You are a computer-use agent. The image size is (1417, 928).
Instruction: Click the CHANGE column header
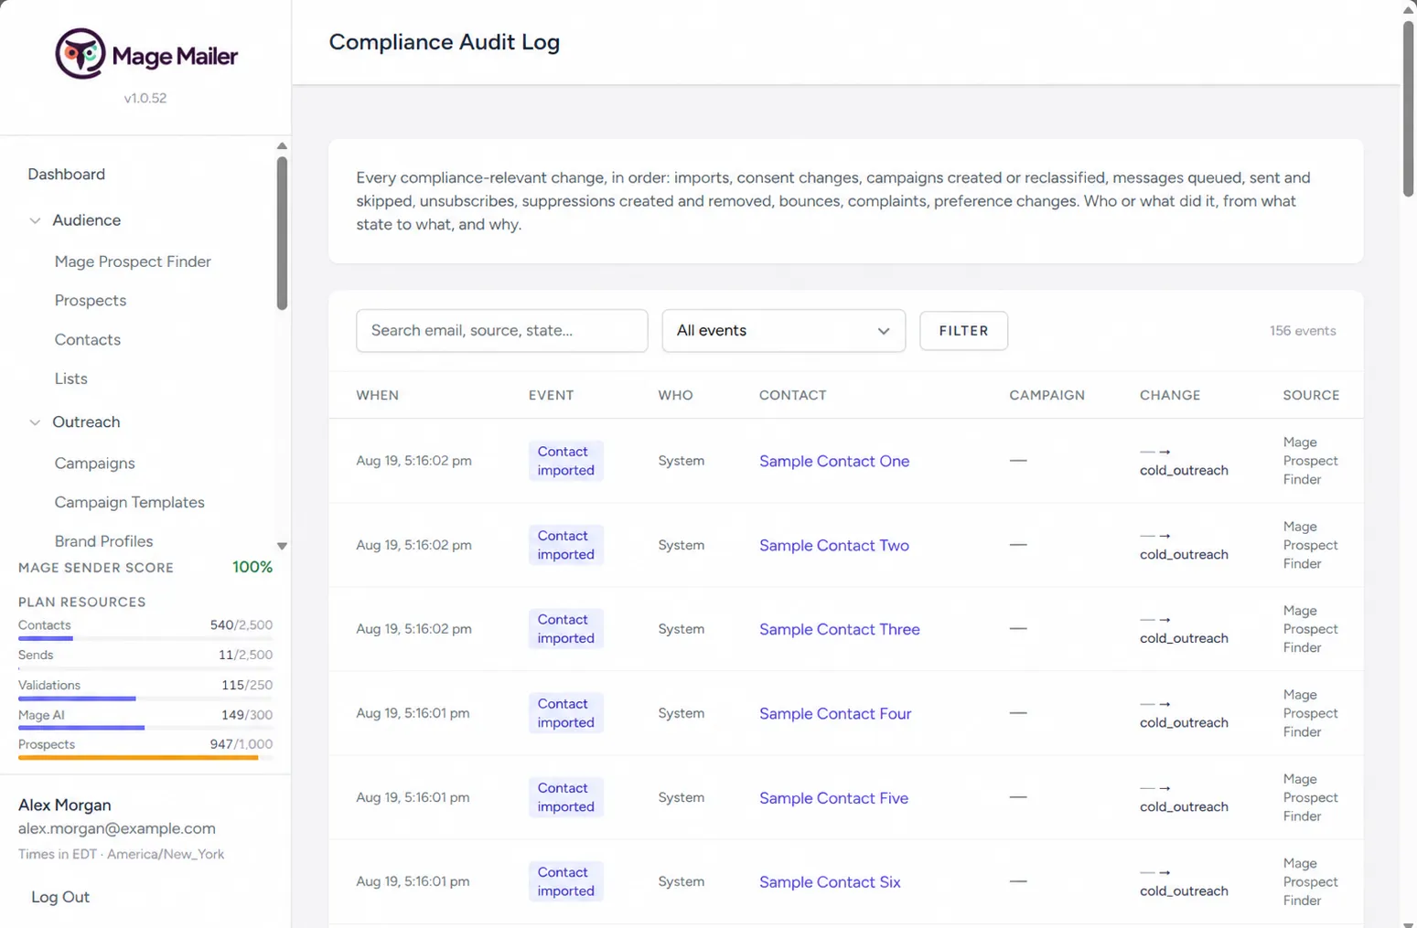pos(1170,396)
